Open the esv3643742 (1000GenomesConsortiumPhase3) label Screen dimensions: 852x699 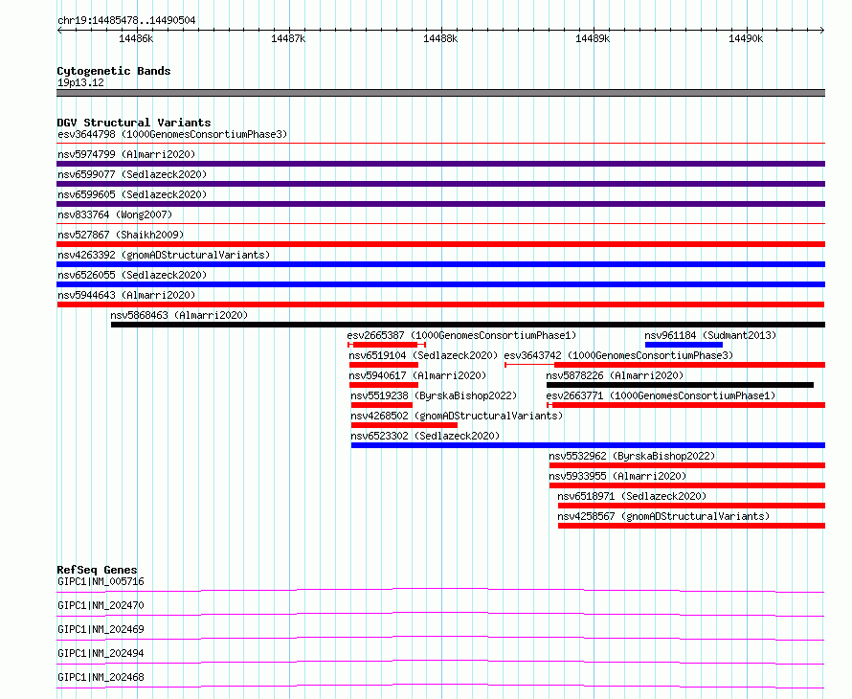pos(618,355)
